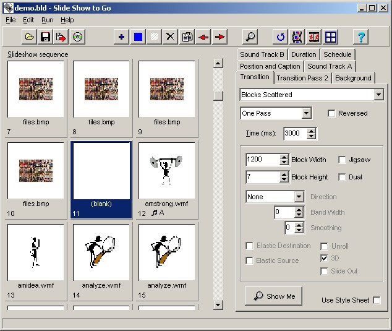
Task: Tick the Jigsaw checkbox
Action: [342, 160]
